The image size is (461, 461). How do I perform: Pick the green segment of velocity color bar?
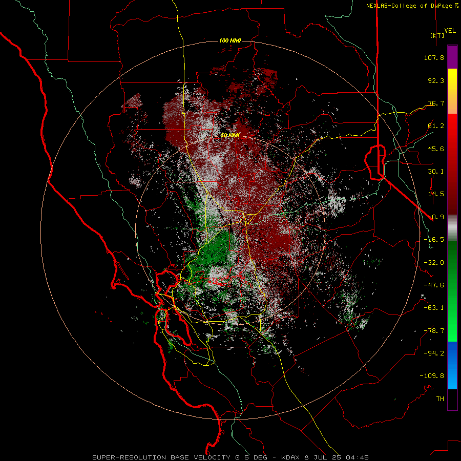click(452, 291)
